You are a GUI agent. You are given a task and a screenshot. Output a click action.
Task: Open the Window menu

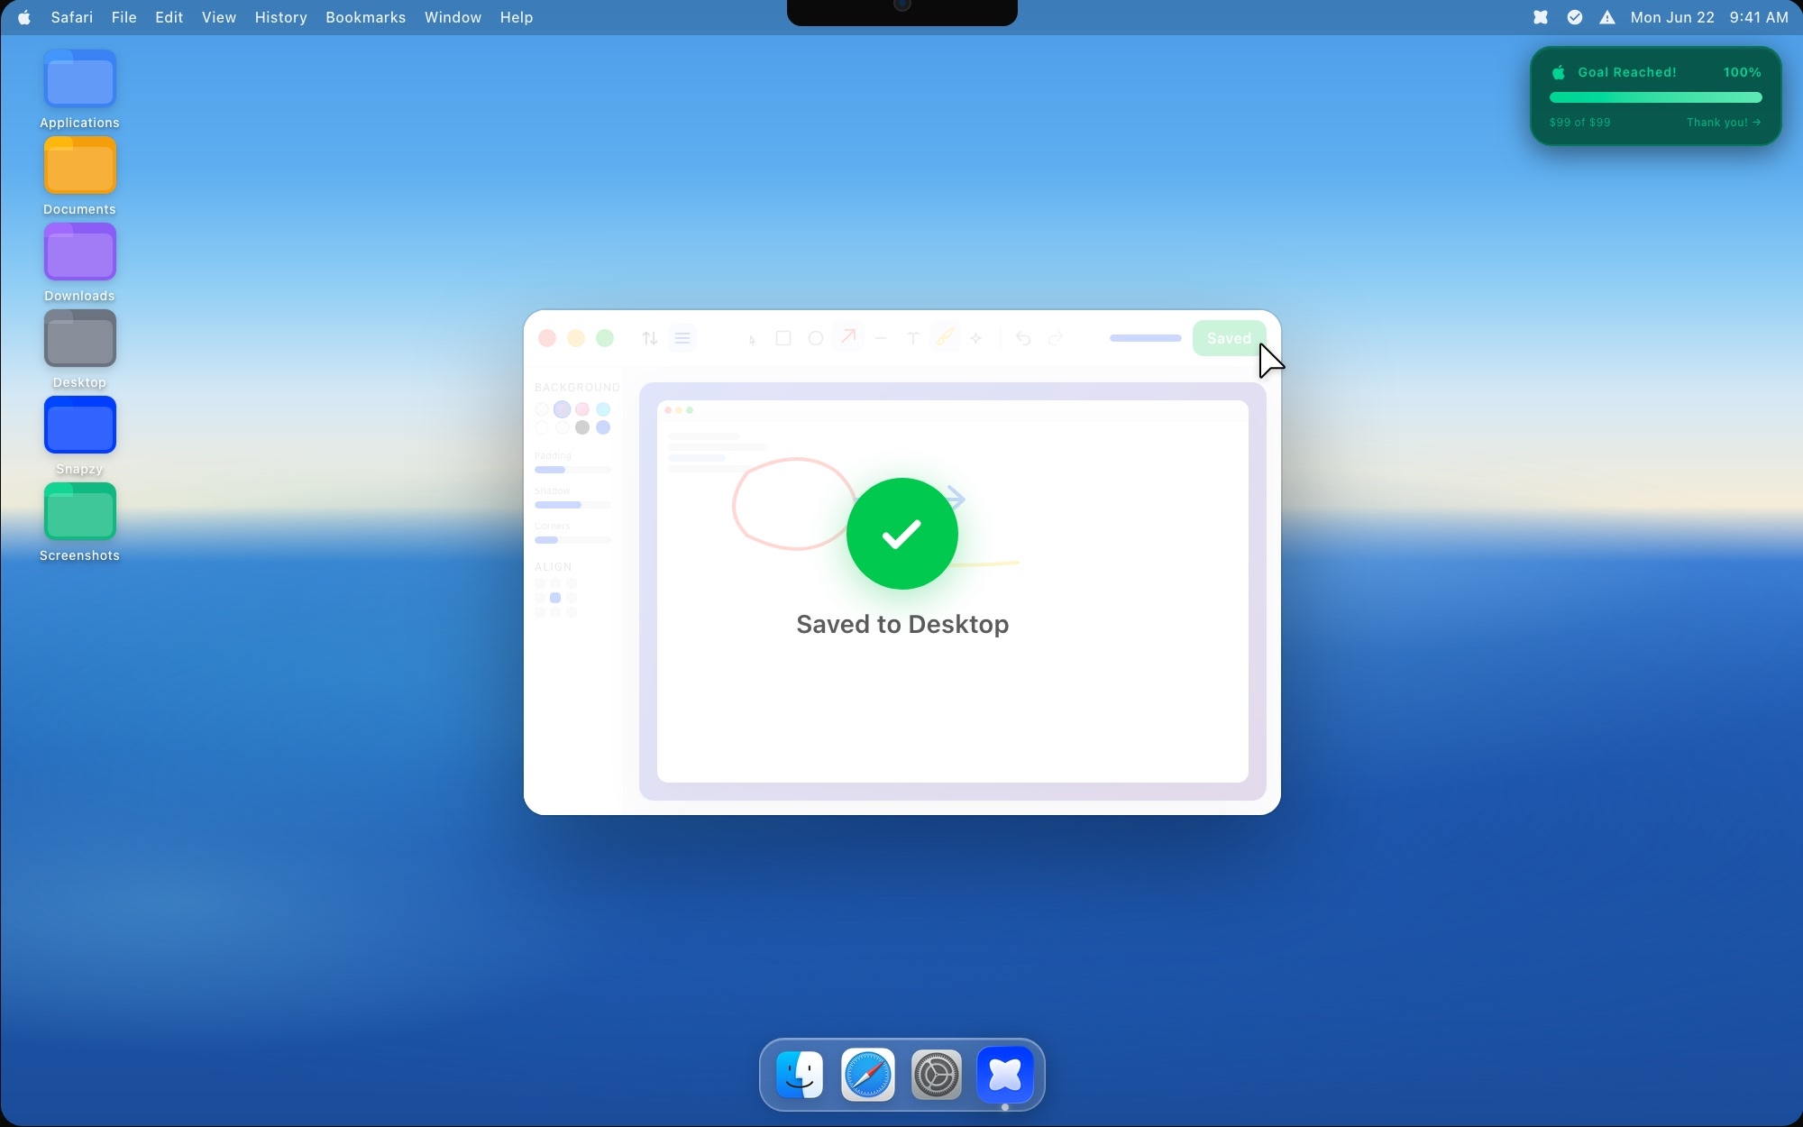(453, 17)
